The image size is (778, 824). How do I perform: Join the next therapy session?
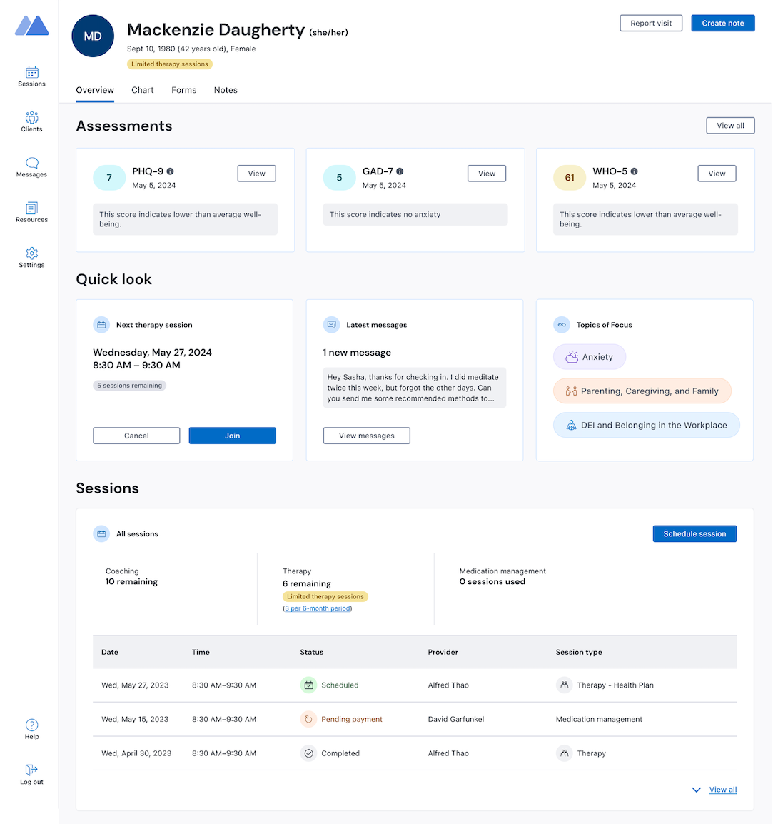pyautogui.click(x=232, y=436)
